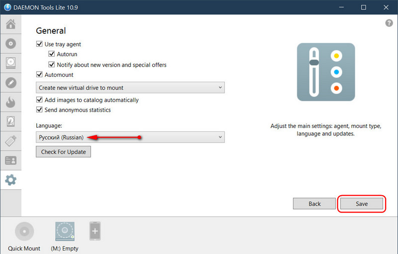Open the virtual HDD icon in sidebar
This screenshot has width=398, height=254.
tap(10, 122)
